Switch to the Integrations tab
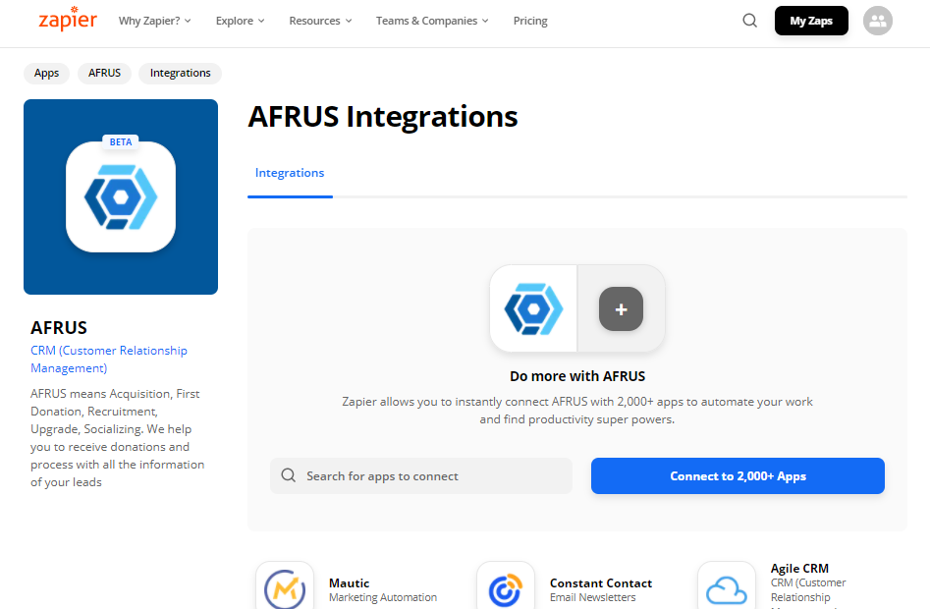 290,173
